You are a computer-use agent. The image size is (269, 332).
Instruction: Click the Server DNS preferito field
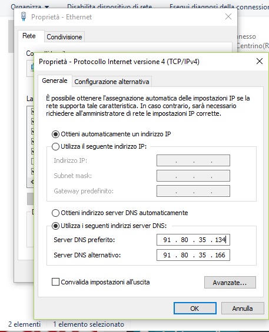point(193,240)
